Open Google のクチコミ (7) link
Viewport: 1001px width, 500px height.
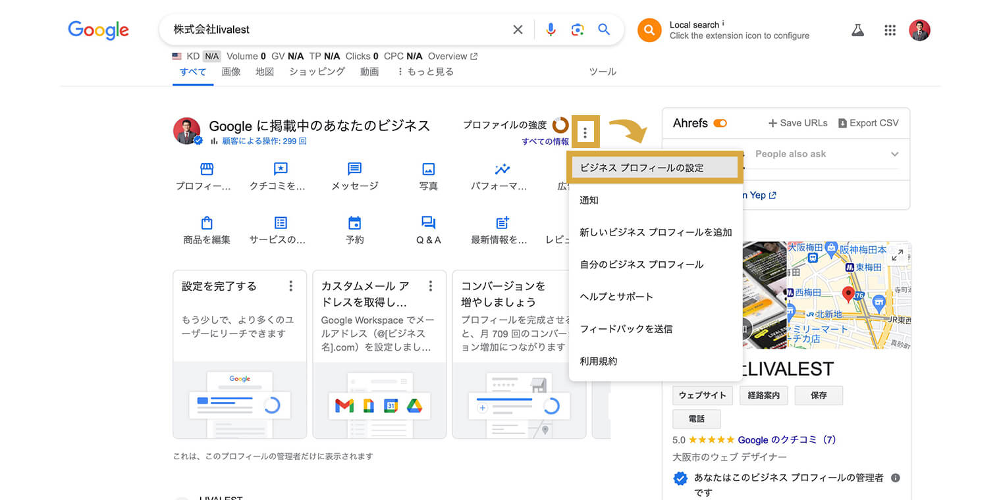pyautogui.click(x=787, y=439)
